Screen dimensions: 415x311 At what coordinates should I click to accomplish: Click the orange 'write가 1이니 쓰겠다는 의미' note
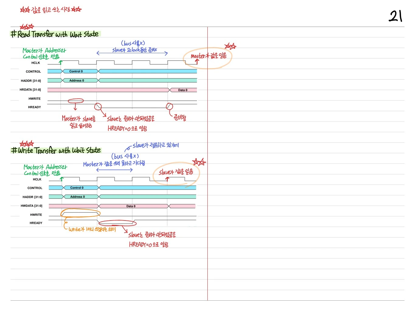click(92, 229)
